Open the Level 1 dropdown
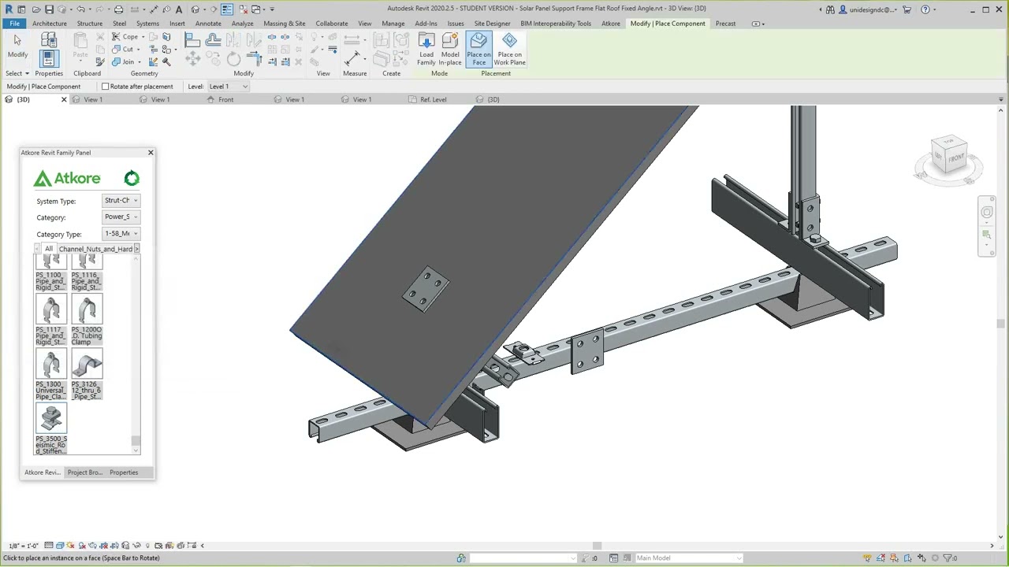This screenshot has height=567, width=1009. (229, 87)
